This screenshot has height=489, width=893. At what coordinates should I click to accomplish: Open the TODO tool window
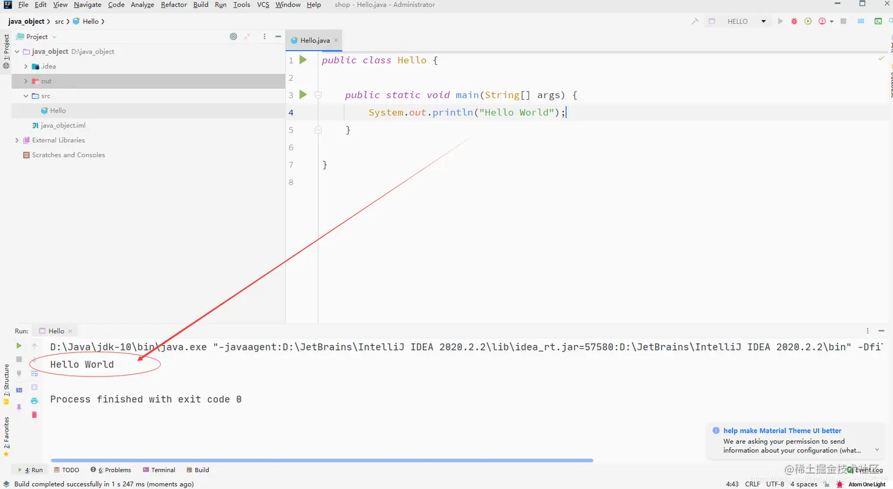67,470
